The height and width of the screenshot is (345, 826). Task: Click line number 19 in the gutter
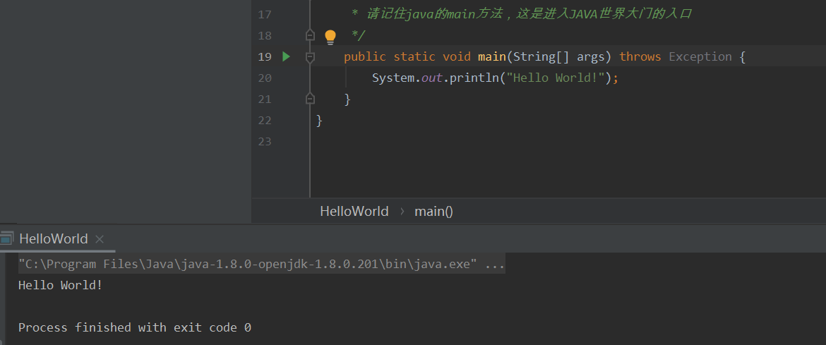[x=265, y=57]
